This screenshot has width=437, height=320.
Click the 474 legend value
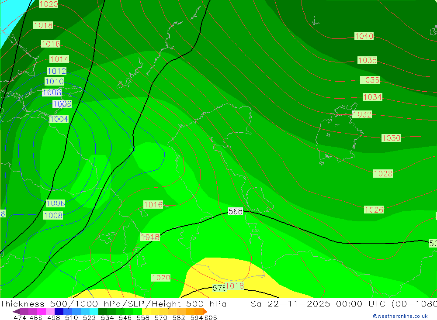(x=20, y=317)
